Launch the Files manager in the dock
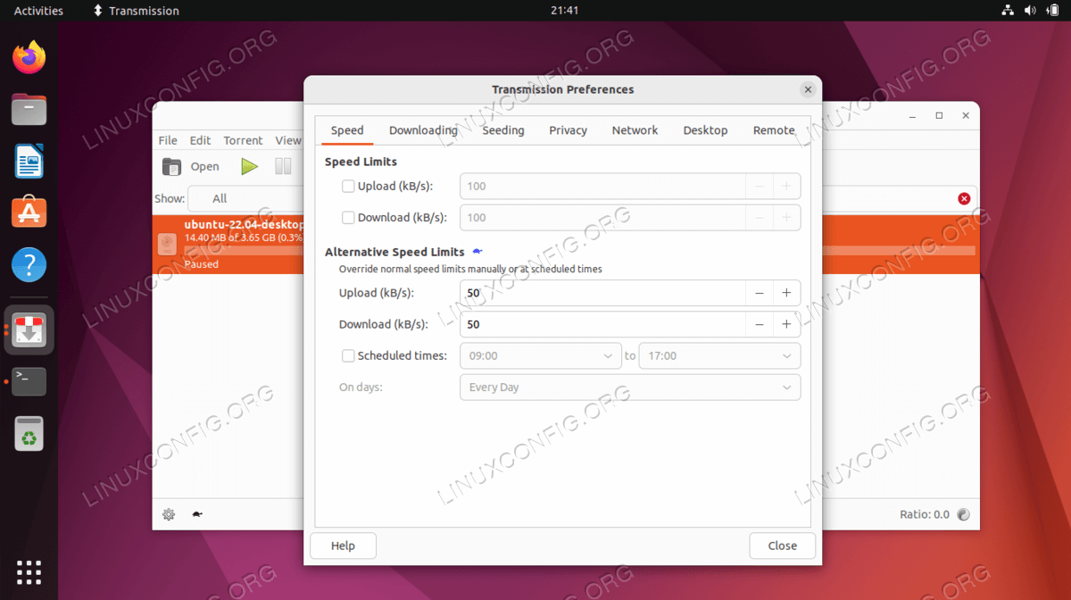The height and width of the screenshot is (600, 1071). 29,111
